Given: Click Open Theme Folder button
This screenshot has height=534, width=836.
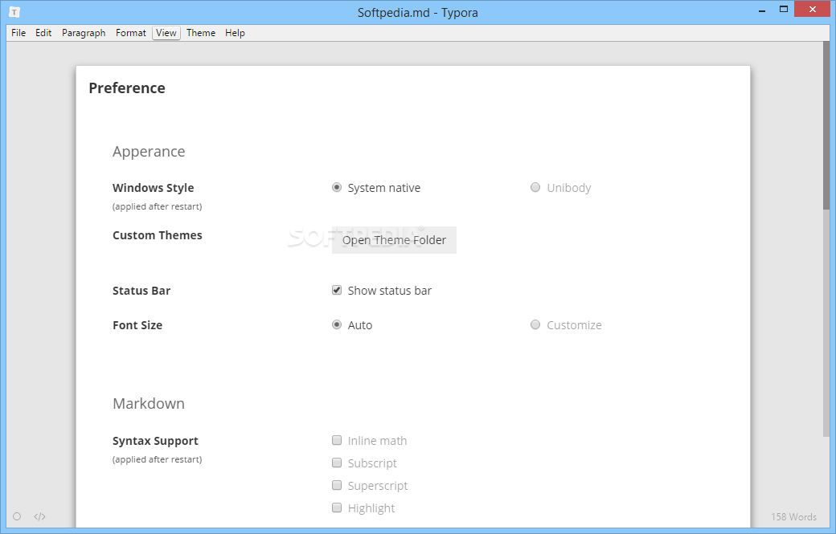Looking at the screenshot, I should tap(394, 240).
